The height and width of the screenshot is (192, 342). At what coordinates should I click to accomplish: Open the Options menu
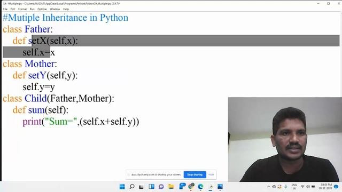point(42,9)
